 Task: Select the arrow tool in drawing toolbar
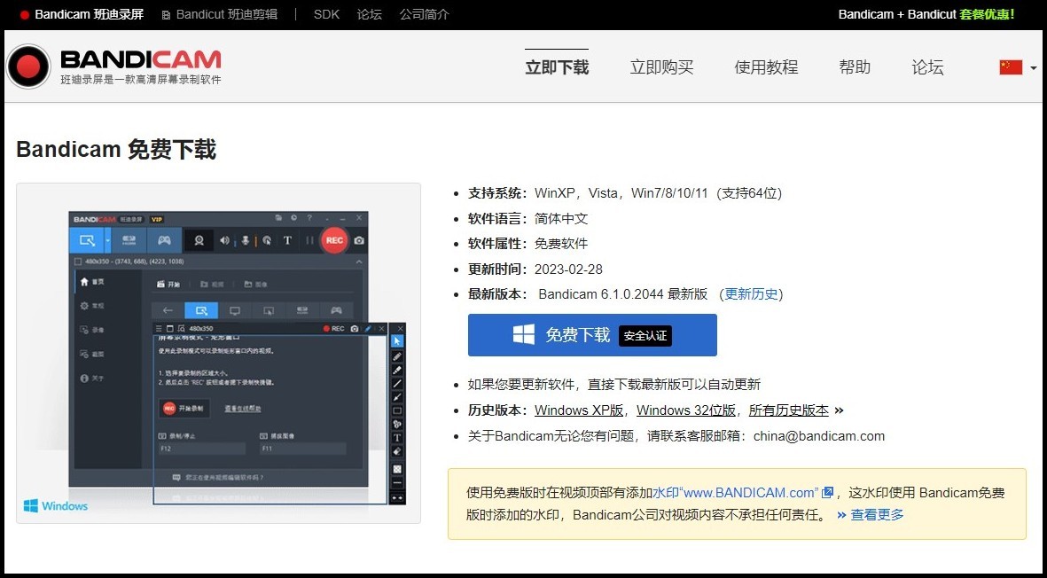[397, 341]
